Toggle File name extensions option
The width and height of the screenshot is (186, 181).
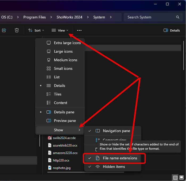[120, 158]
